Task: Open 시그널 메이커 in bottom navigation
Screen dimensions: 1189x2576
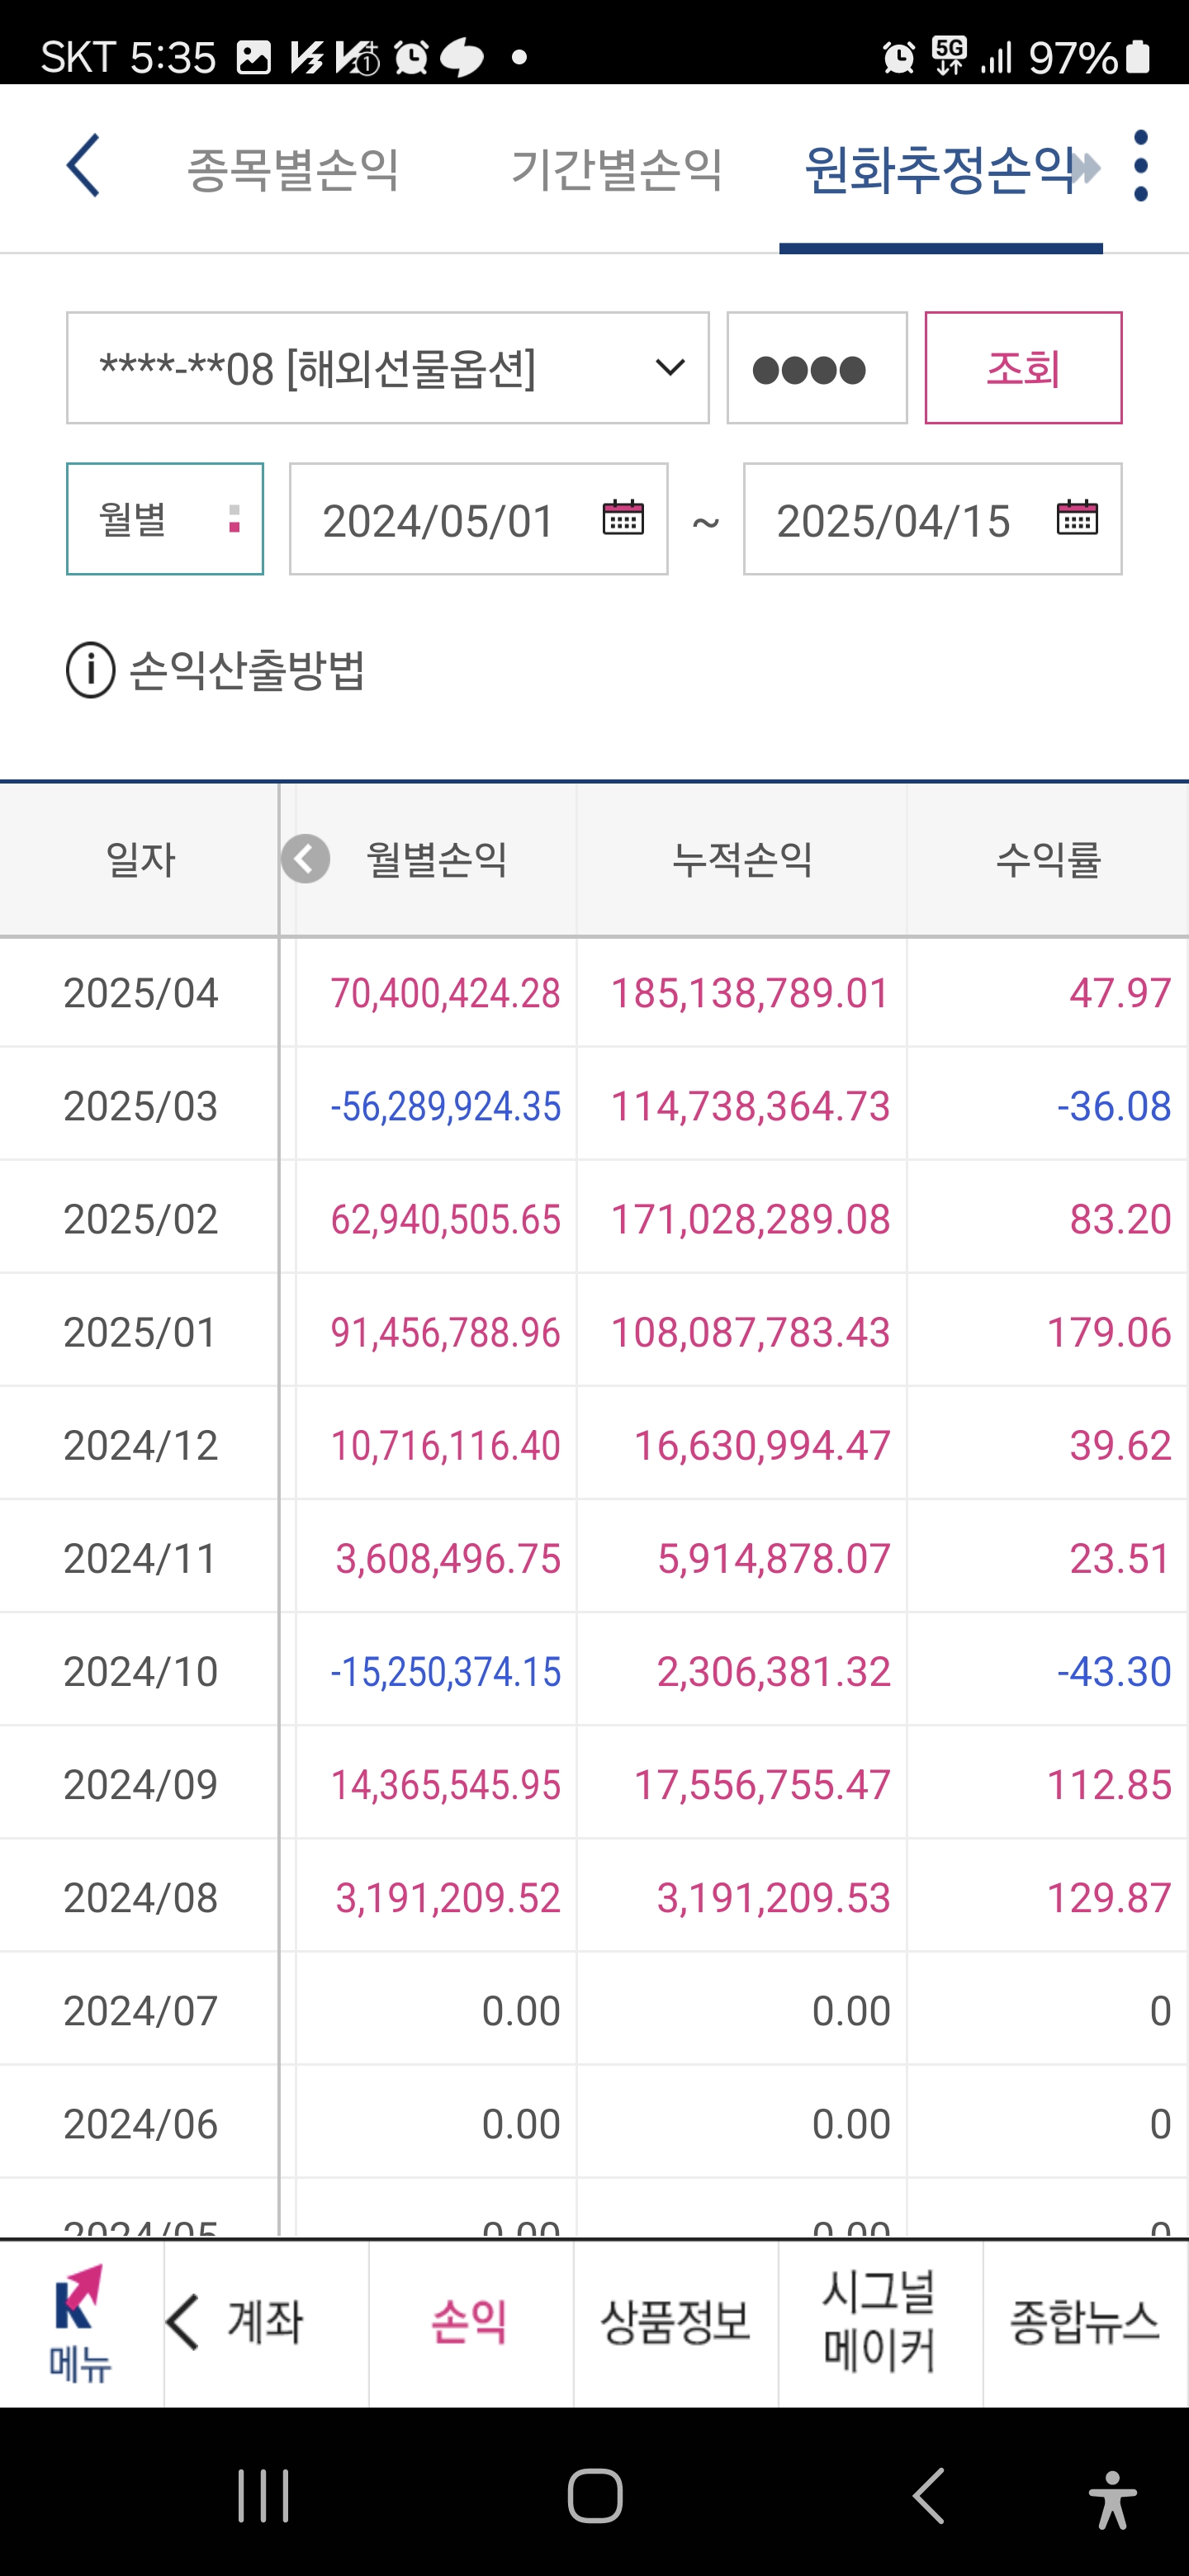Action: pos(880,2322)
